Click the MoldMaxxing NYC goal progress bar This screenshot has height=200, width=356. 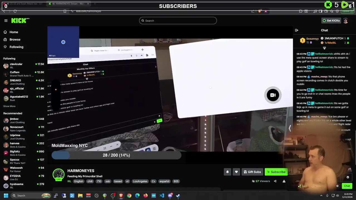[116, 155]
